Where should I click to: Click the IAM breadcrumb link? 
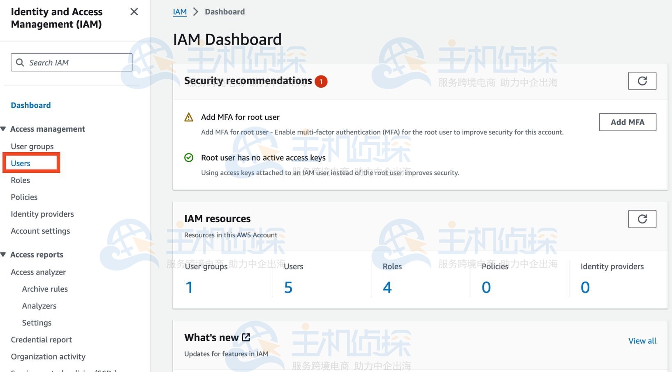tap(180, 12)
